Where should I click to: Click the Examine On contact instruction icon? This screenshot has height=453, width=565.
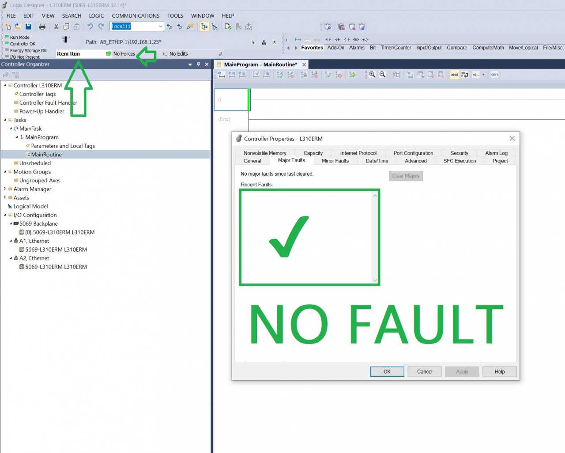[328, 40]
